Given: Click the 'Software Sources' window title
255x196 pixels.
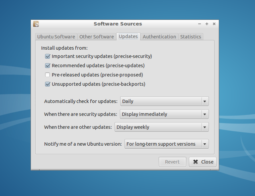Looking at the screenshot, I should (118, 24).
